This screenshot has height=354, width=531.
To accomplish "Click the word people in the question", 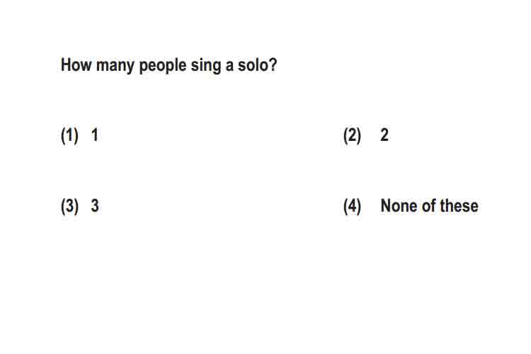I will coord(163,66).
